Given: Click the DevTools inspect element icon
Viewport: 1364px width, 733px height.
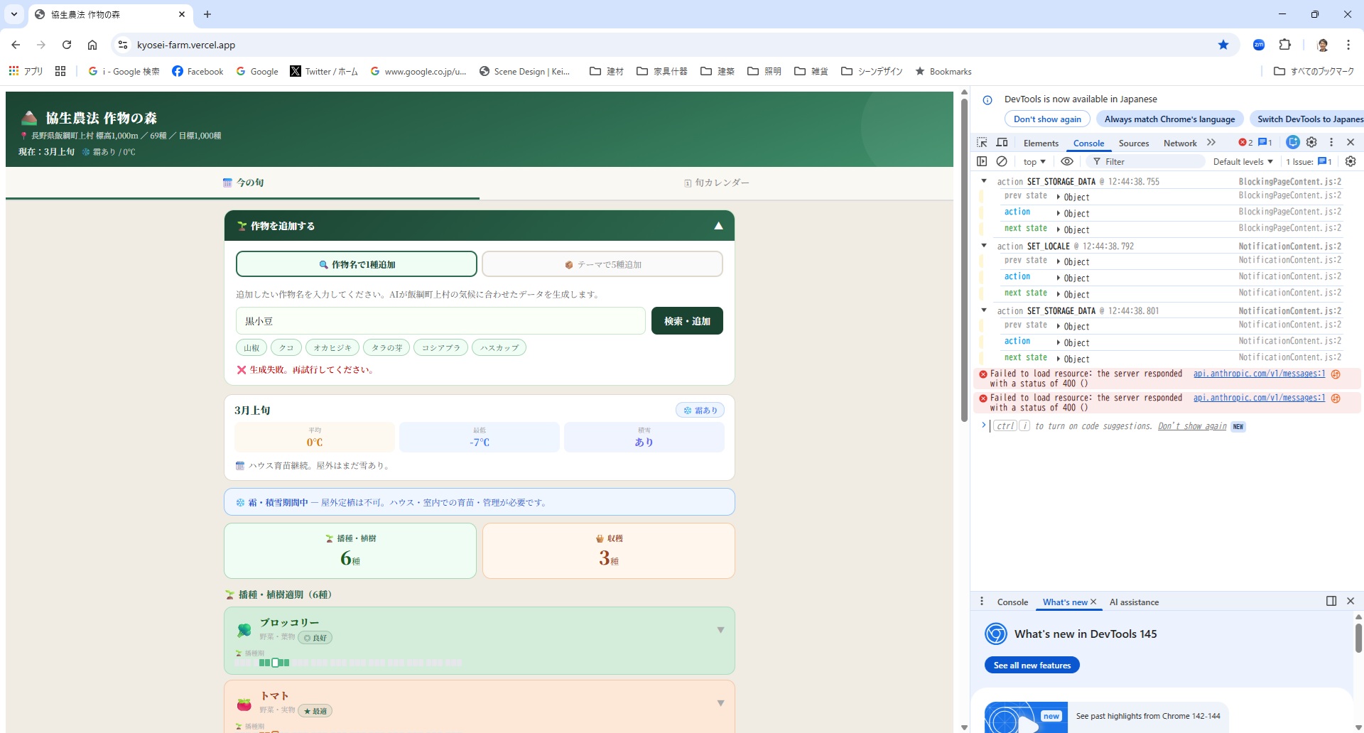Looking at the screenshot, I should pyautogui.click(x=982, y=143).
